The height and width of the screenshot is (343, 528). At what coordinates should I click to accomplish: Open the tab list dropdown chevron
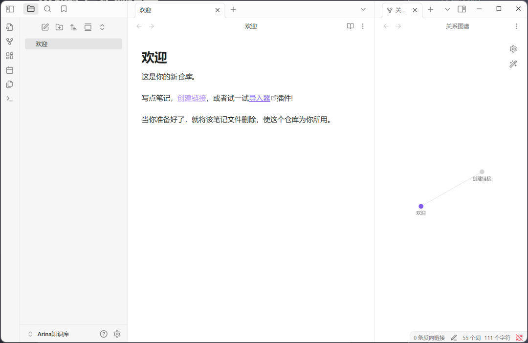tap(363, 9)
